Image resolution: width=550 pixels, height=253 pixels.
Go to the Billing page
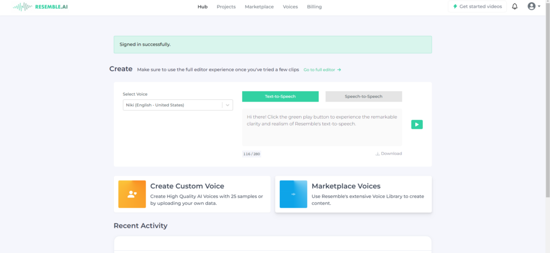(314, 7)
